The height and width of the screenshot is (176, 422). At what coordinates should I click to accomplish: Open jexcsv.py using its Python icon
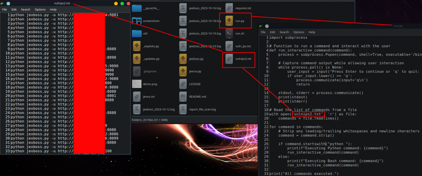[x=183, y=71]
